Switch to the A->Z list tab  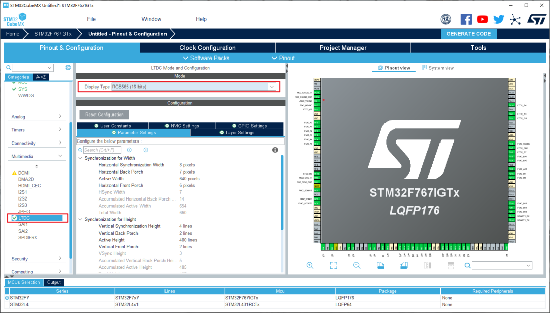coord(41,77)
